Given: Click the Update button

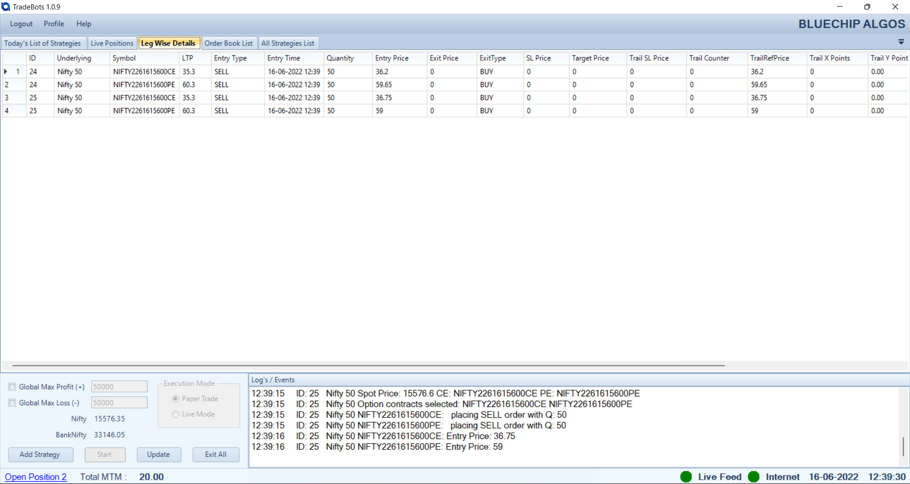Looking at the screenshot, I should tap(158, 454).
